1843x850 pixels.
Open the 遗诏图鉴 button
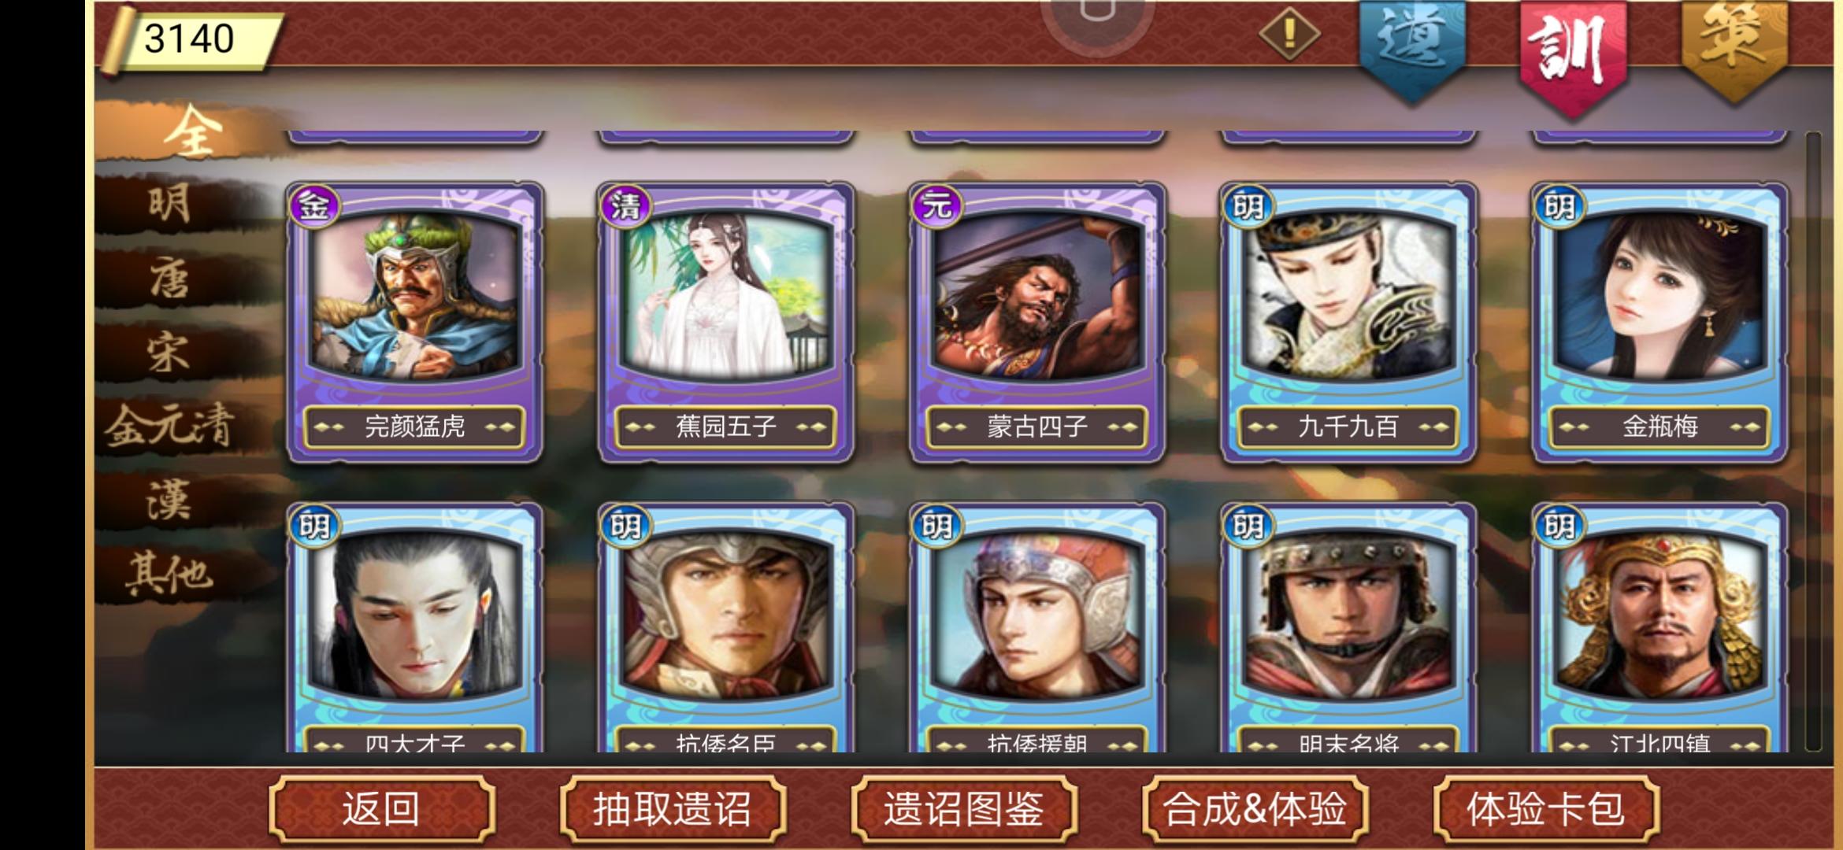[x=964, y=809]
